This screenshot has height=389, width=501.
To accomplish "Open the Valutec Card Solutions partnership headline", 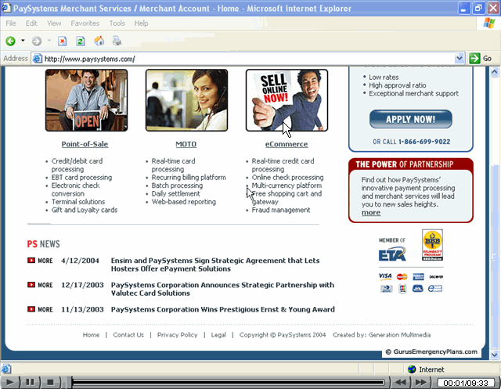I will pyautogui.click(x=222, y=289).
